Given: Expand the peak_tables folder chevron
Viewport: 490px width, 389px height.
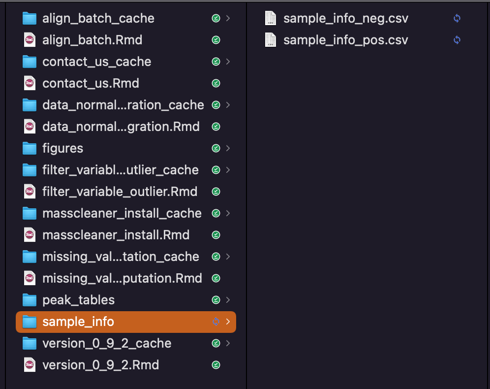Looking at the screenshot, I should [x=228, y=300].
